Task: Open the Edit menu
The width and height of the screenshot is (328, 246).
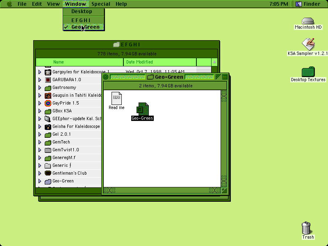Action: click(37, 4)
